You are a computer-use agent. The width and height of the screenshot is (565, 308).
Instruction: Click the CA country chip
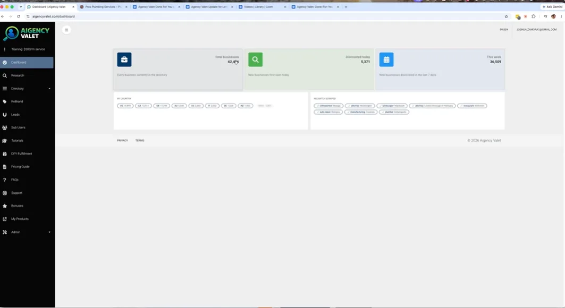(144, 106)
